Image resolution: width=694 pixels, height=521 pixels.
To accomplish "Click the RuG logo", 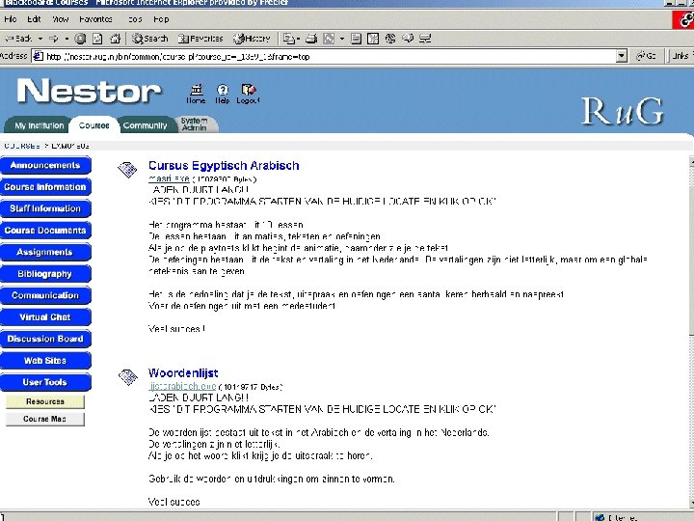I will [x=622, y=111].
